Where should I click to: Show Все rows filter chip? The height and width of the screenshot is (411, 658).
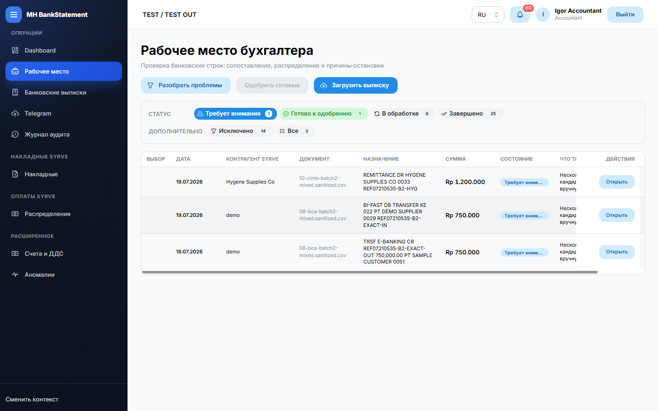[x=296, y=131]
